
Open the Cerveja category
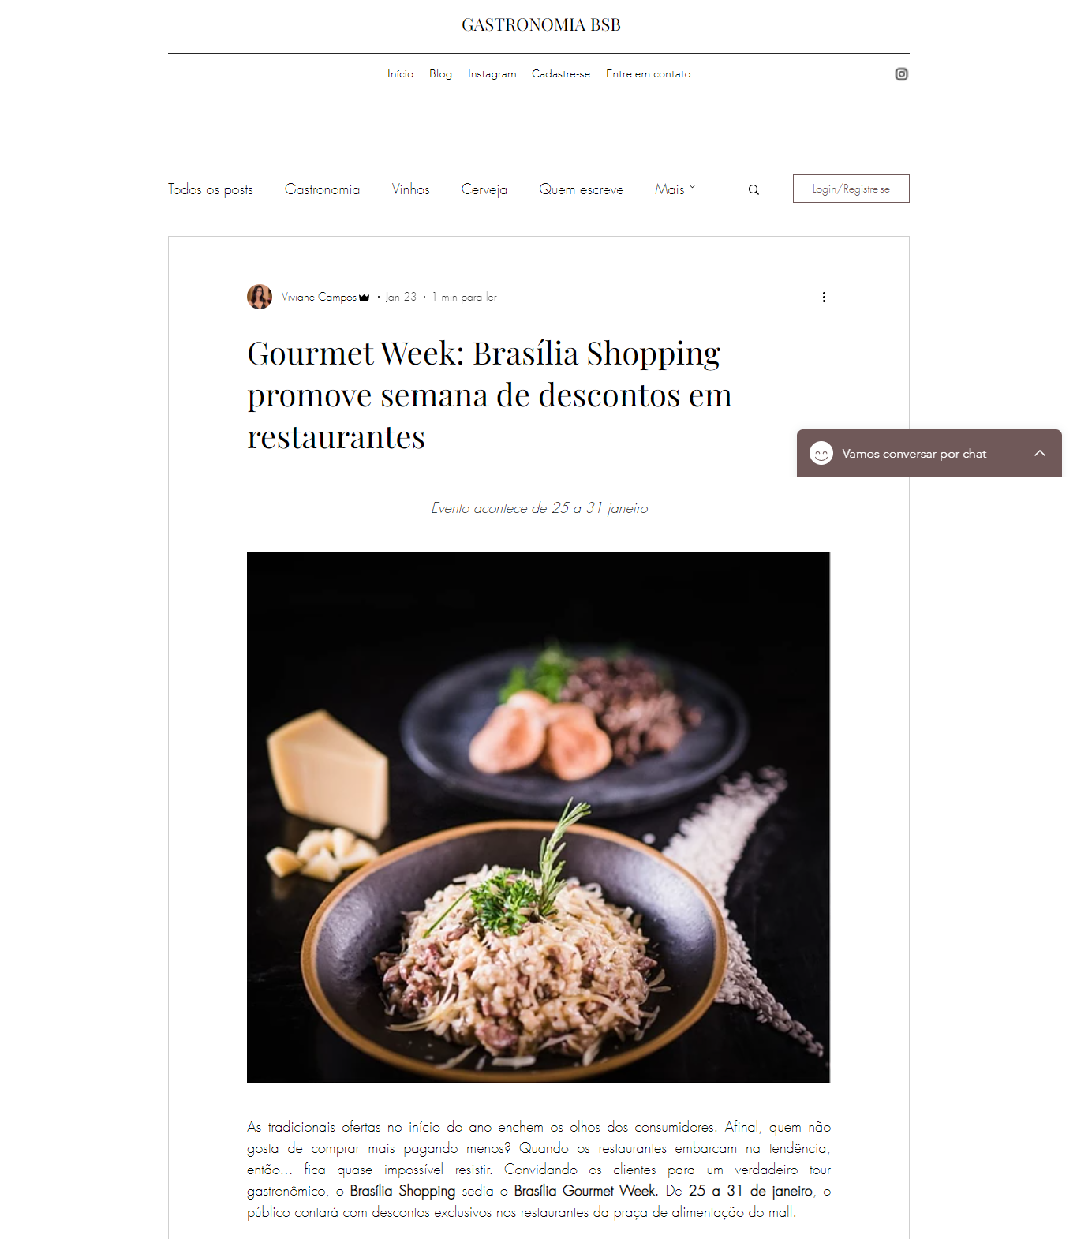point(484,189)
